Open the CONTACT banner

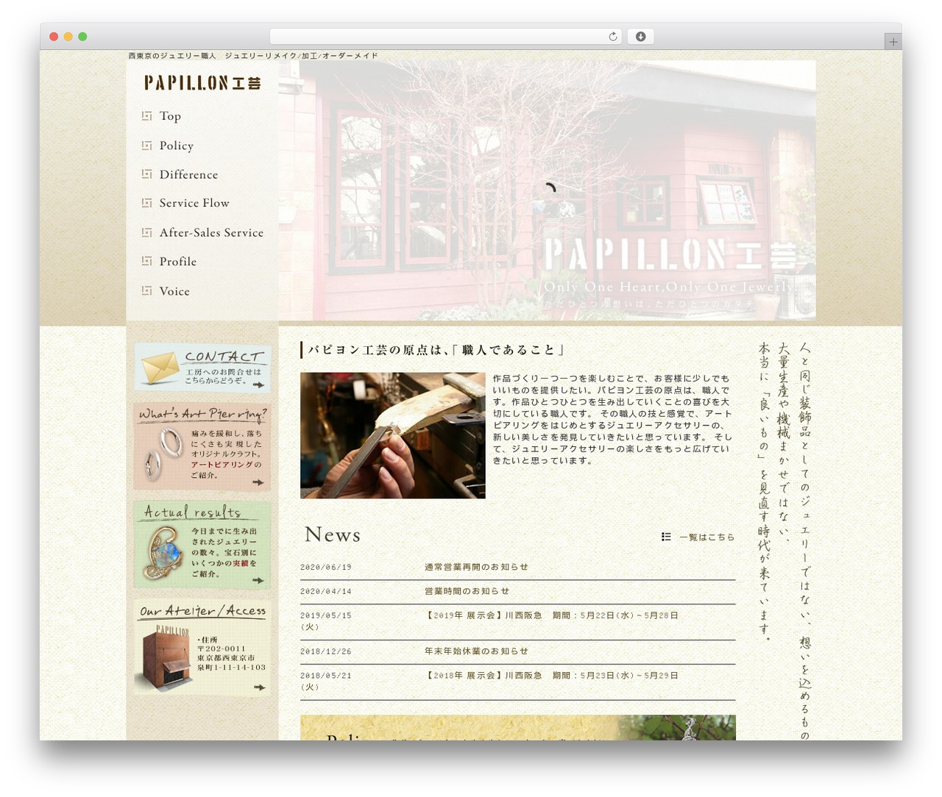(x=202, y=367)
